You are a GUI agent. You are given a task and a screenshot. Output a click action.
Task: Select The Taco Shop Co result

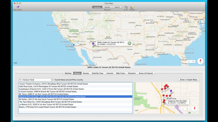click(x=75, y=102)
